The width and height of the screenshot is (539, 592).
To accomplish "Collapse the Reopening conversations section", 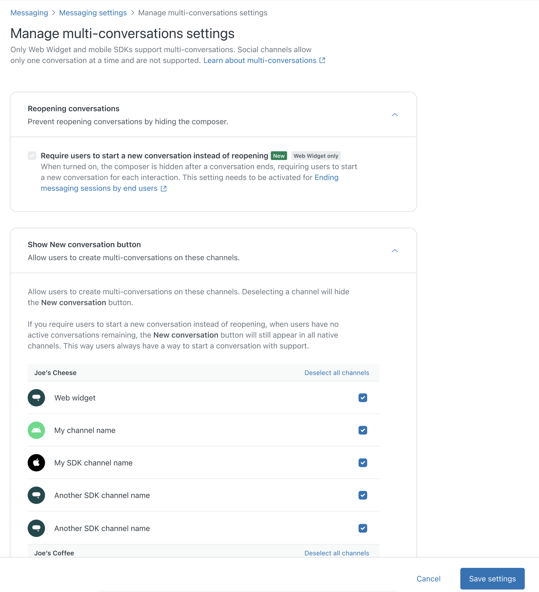I will pos(395,115).
